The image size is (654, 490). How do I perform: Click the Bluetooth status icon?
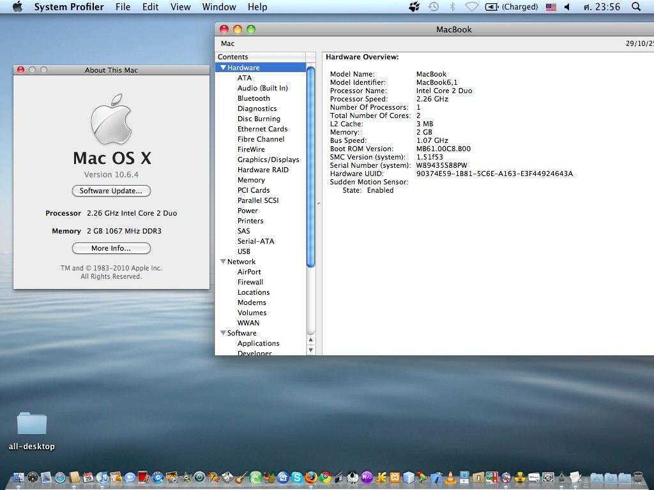pos(452,6)
